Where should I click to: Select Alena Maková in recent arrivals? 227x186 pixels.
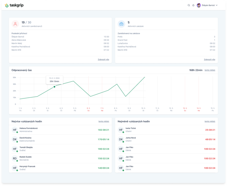[x=19, y=40]
